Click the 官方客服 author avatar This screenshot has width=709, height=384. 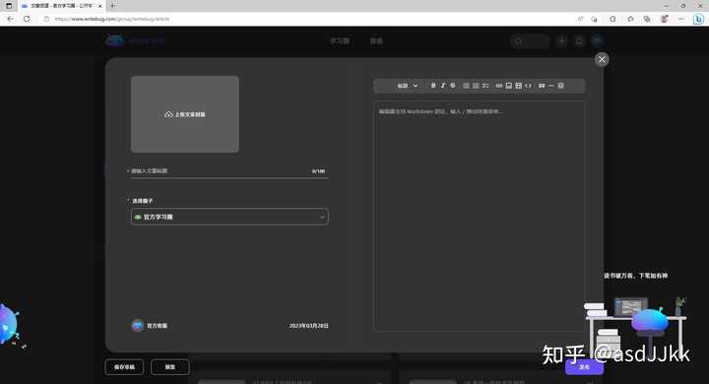[138, 325]
